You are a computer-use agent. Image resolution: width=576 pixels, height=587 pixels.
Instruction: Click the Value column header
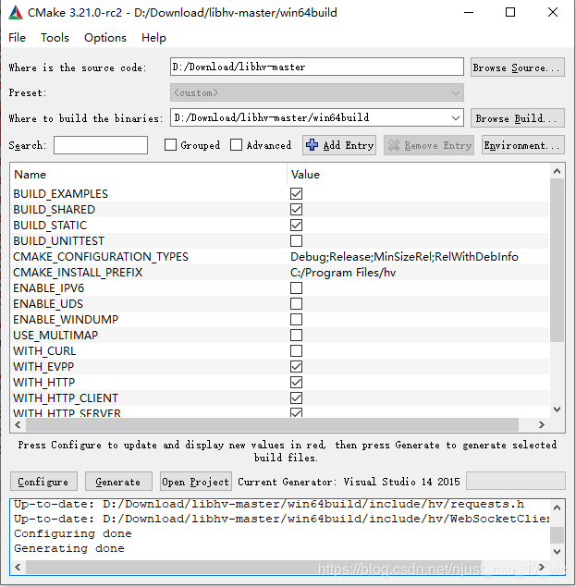305,175
